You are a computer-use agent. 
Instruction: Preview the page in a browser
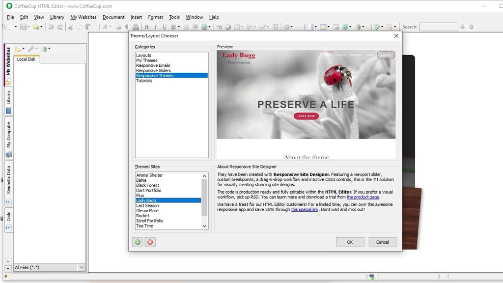(344, 27)
